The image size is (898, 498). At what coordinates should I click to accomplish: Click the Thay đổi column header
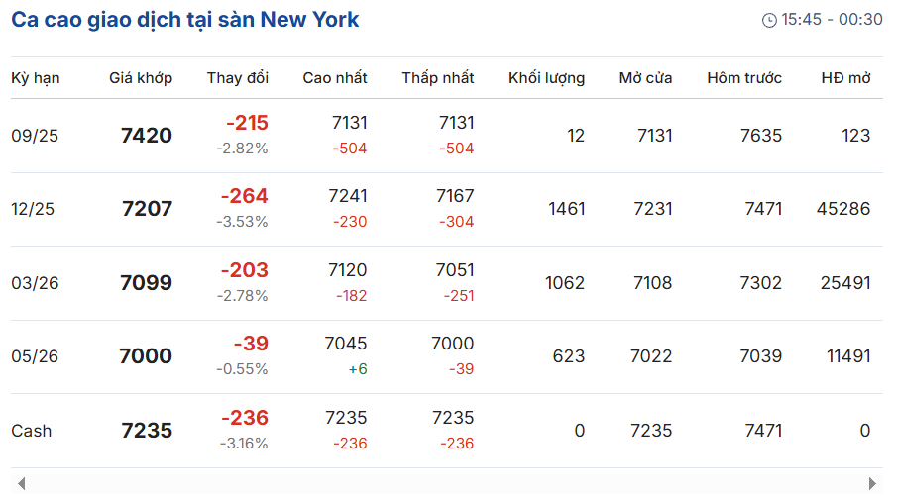238,78
